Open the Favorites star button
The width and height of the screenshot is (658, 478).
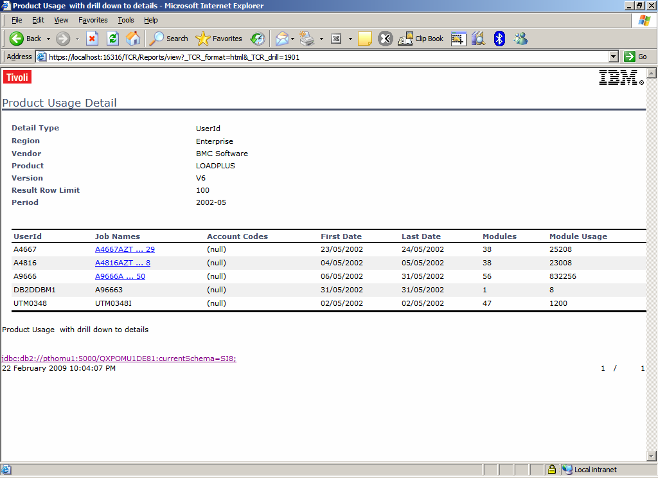[x=218, y=39]
